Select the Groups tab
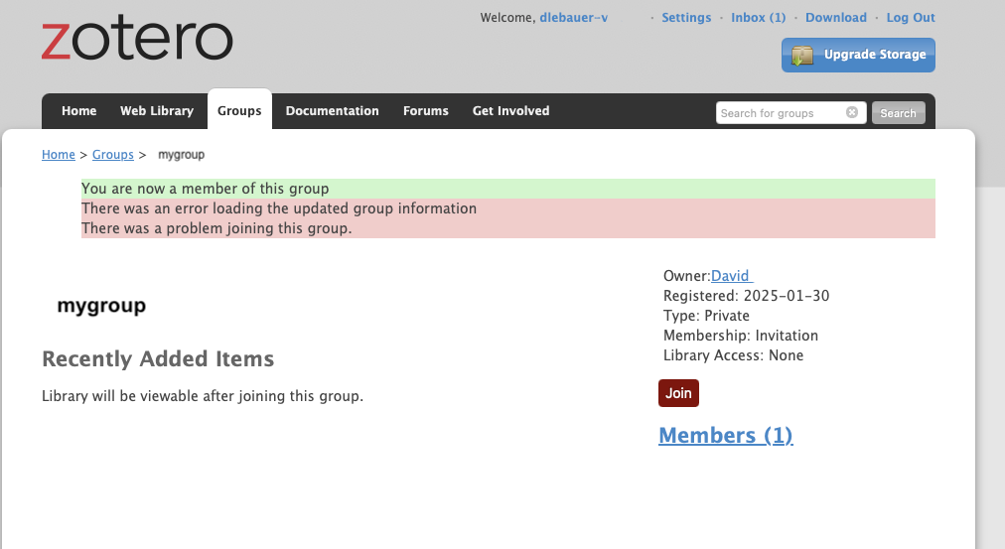The image size is (1005, 549). [x=239, y=111]
